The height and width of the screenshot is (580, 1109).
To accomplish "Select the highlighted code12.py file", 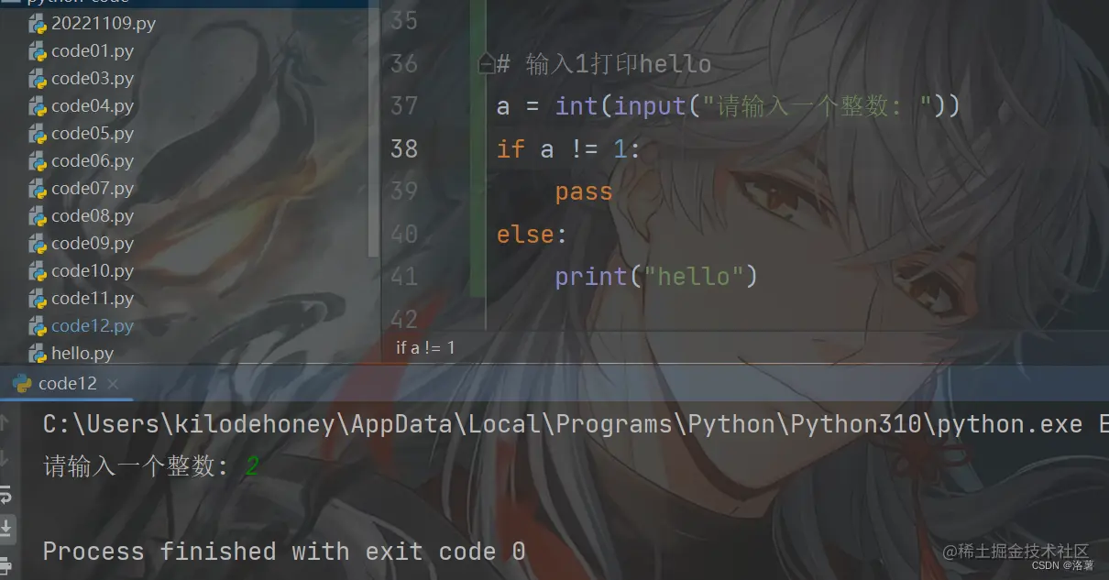I will pyautogui.click(x=93, y=326).
